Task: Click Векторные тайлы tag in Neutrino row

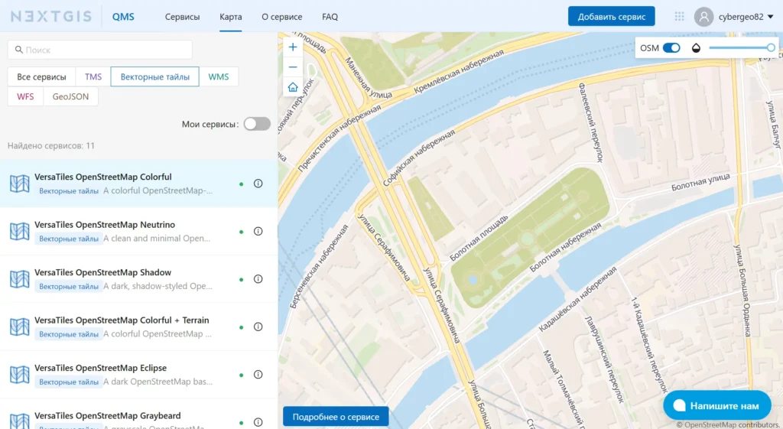Action: tap(69, 239)
